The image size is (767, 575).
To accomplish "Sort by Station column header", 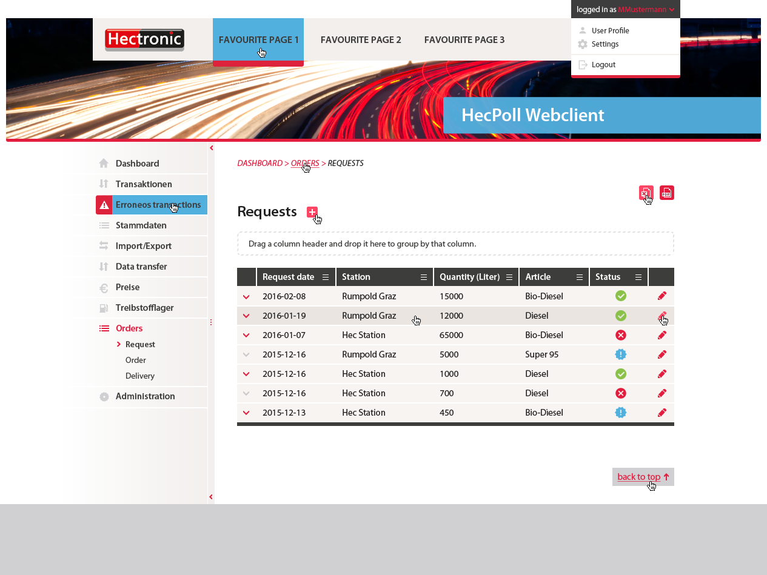I will coord(356,277).
